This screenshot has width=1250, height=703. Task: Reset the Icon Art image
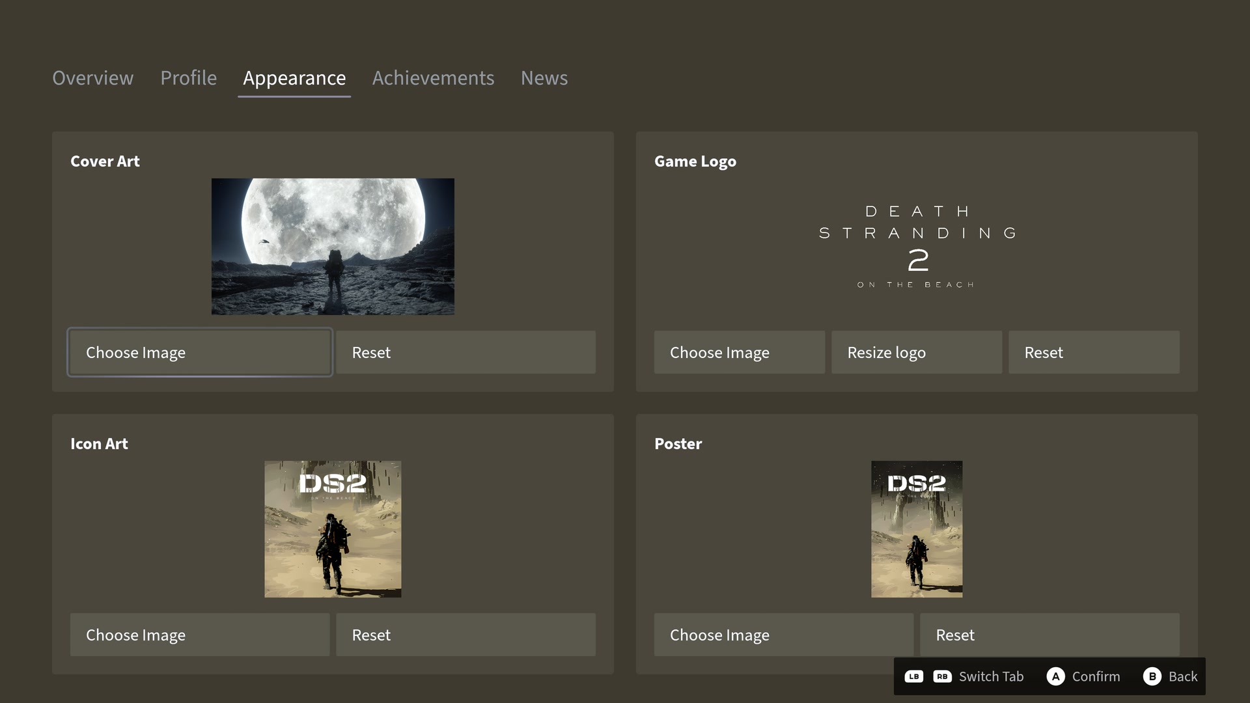(465, 635)
